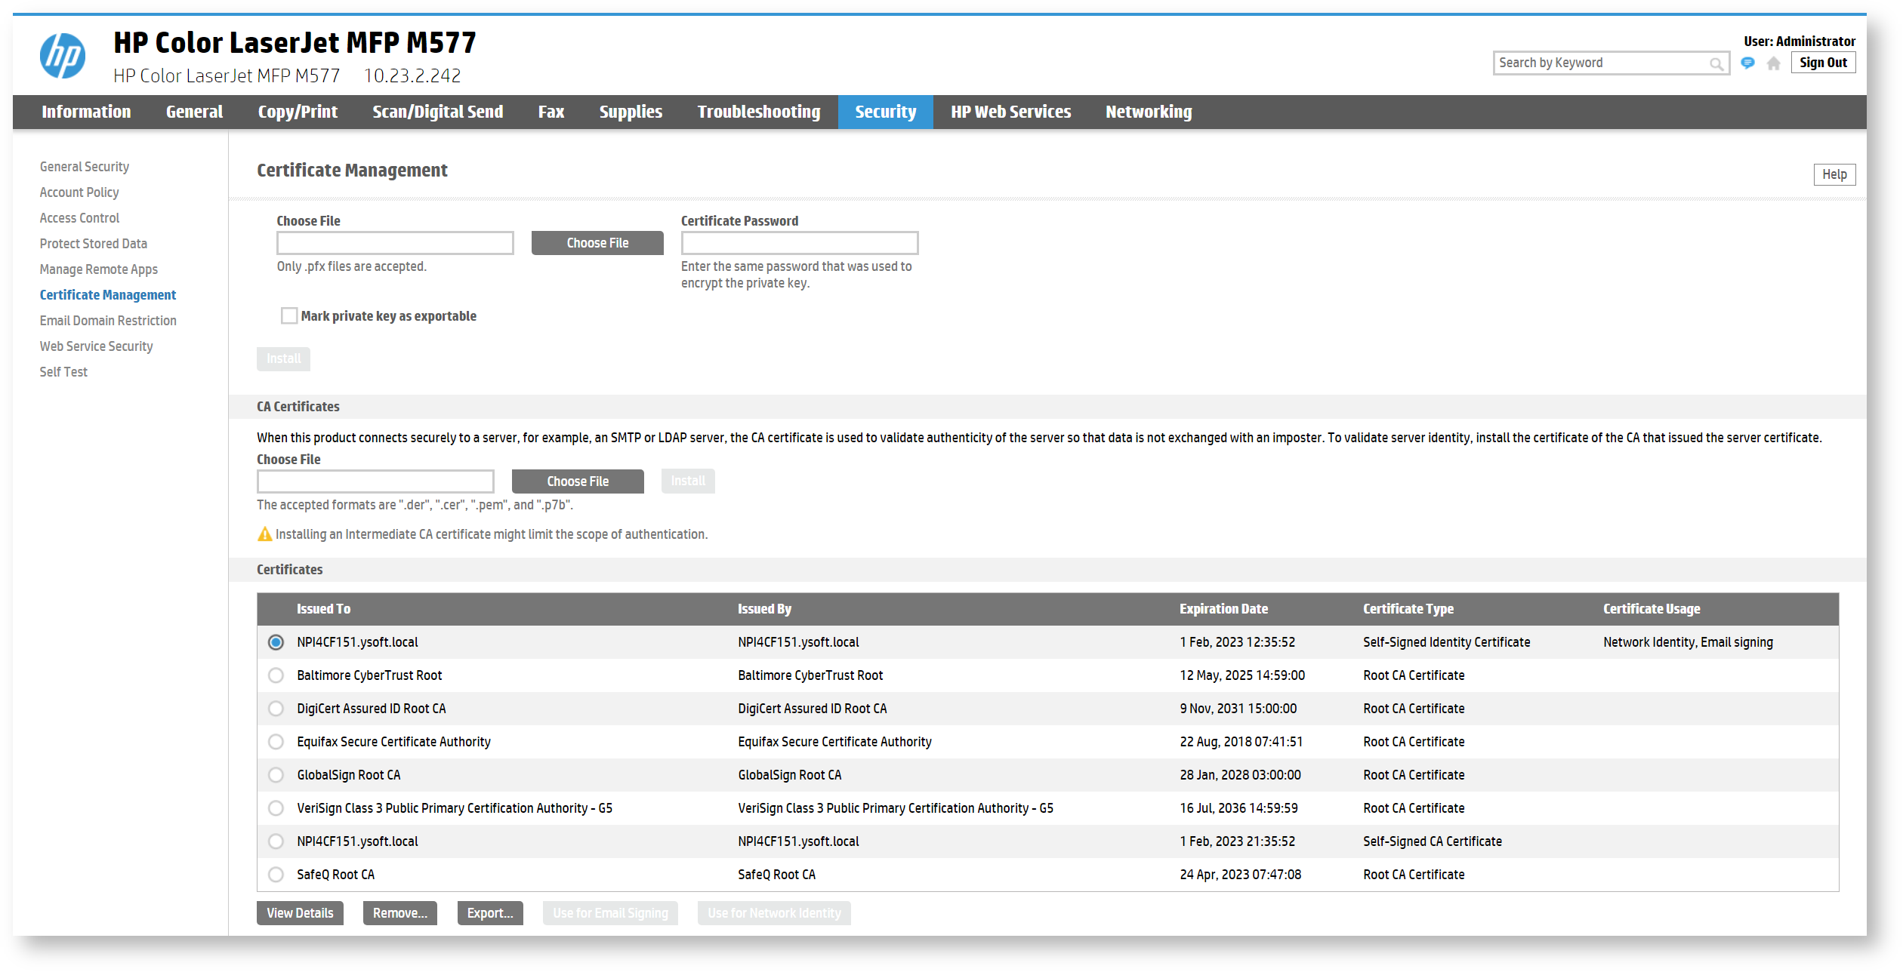Open Certificate Management in the sidebar
The image size is (1903, 972).
pos(108,295)
